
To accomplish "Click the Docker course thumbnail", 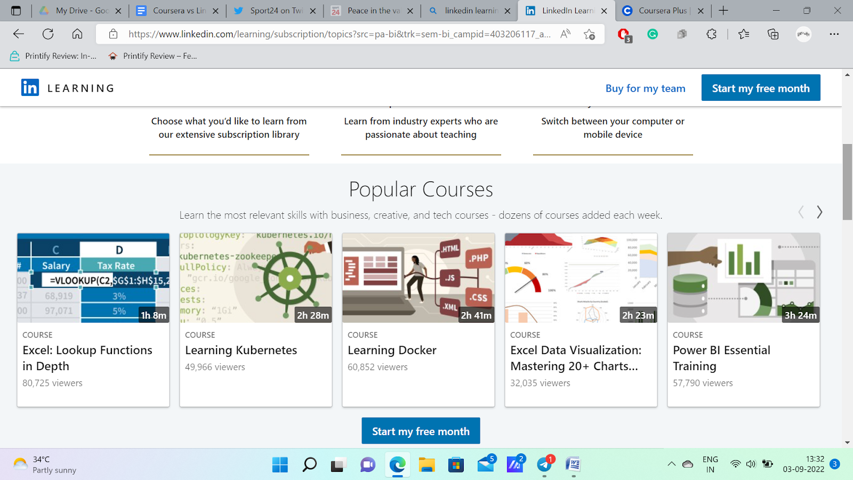I will pos(419,278).
